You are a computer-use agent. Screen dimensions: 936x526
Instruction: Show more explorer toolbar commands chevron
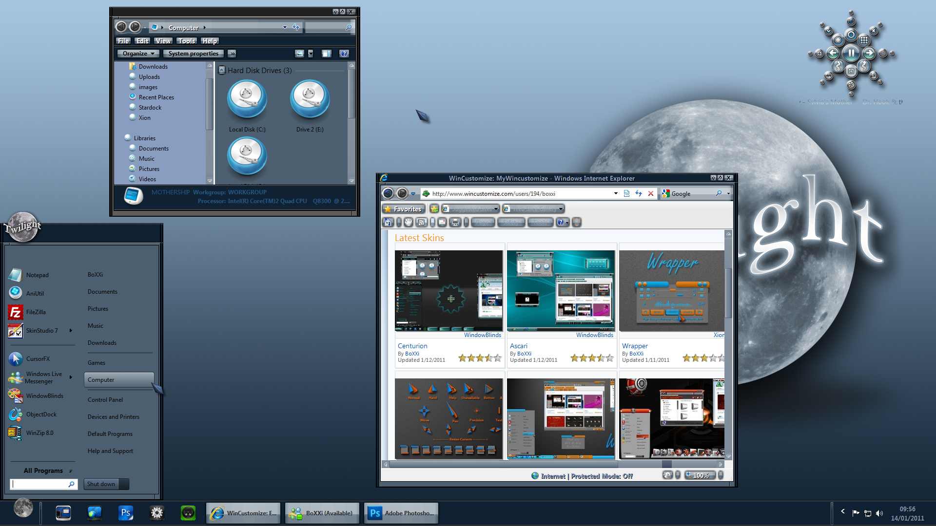point(232,54)
